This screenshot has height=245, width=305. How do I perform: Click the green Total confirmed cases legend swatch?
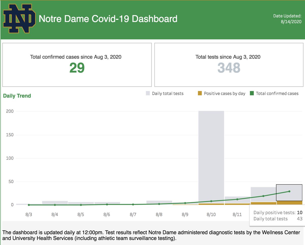click(252, 93)
